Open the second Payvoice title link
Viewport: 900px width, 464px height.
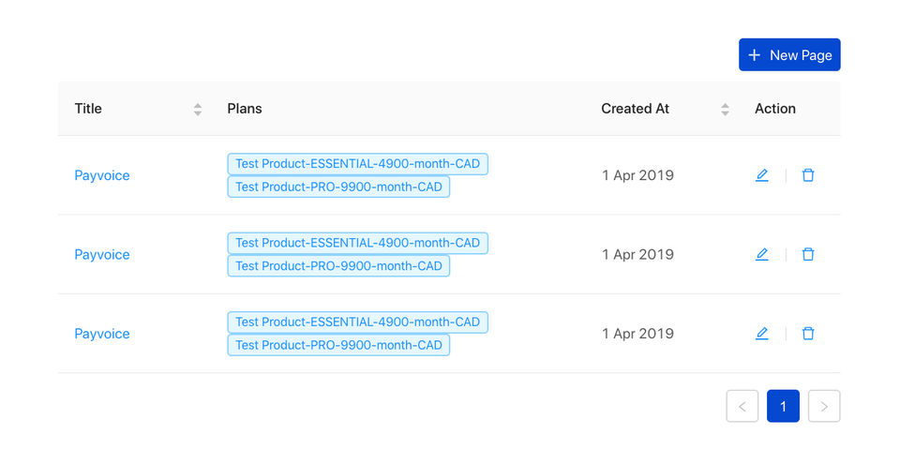click(102, 254)
